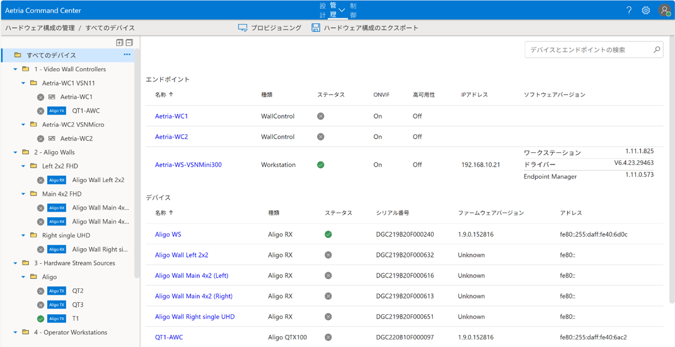Collapse the 1 - Video Wall Controllers folder
Viewport: 675px width, 347px height.
click(x=16, y=69)
